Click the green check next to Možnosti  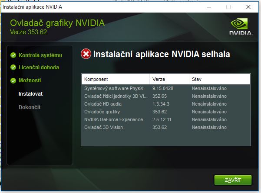[x=13, y=80]
